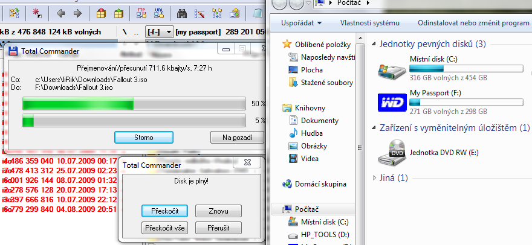
Task: Click the 5 % total progress bar
Action: click(x=134, y=121)
